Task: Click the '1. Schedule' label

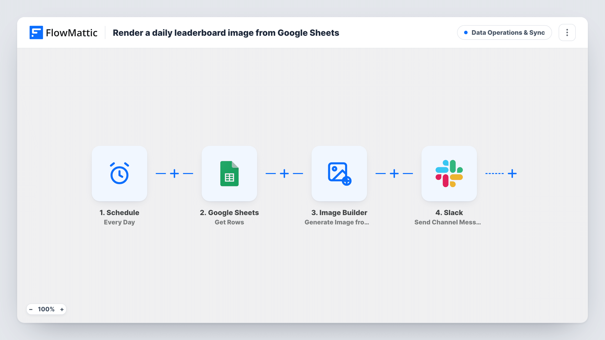Action: pyautogui.click(x=119, y=213)
